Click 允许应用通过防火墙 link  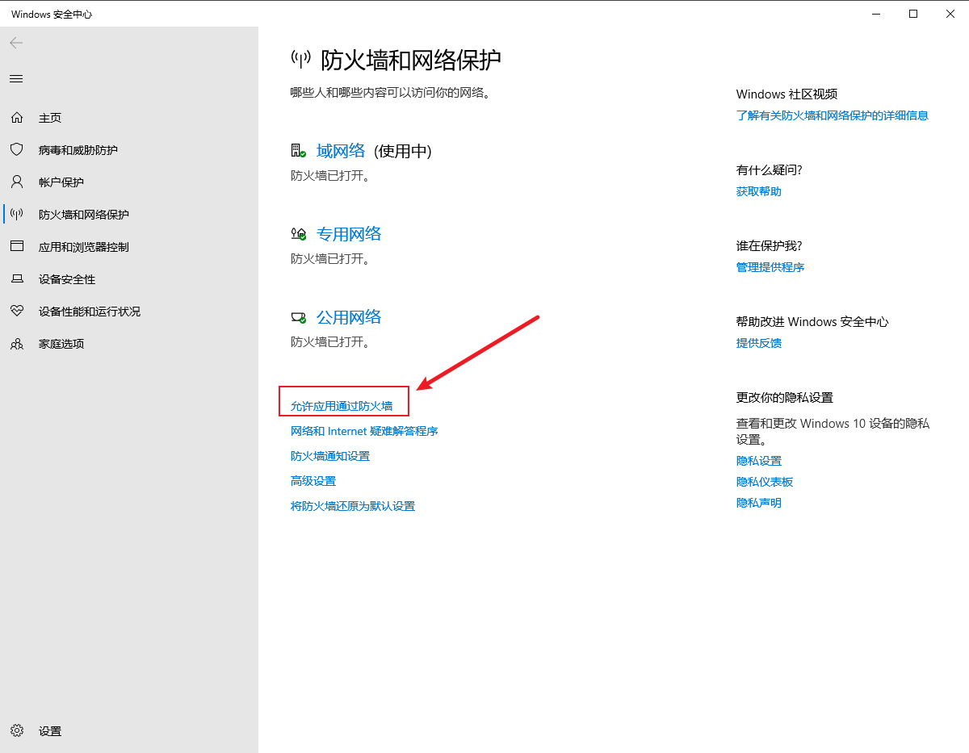point(342,406)
